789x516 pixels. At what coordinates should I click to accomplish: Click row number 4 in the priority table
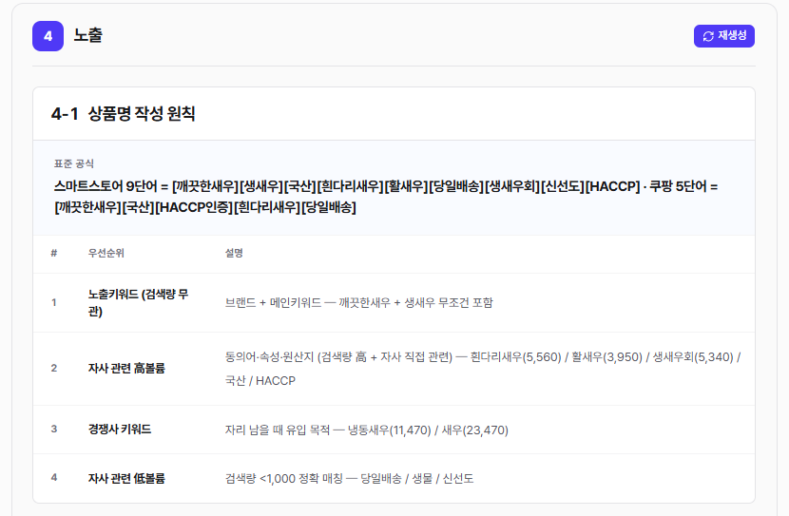point(54,478)
